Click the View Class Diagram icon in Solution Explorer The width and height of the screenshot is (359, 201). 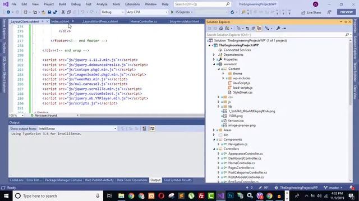(x=267, y=28)
